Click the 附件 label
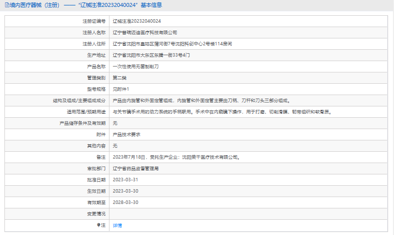This screenshot has width=394, height=235. [101, 134]
